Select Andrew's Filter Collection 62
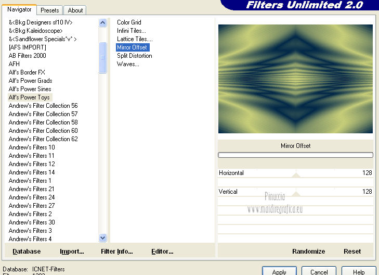Screen dimensions: 379x275 pos(43,139)
